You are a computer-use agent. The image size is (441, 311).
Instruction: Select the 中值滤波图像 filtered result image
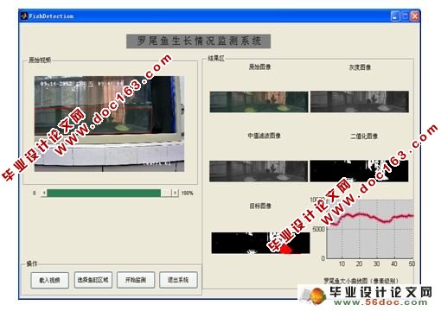(x=259, y=171)
